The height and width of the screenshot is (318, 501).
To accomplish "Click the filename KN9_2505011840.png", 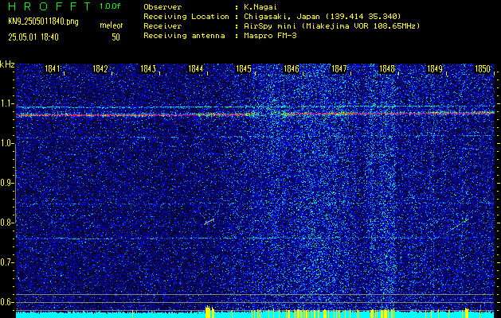I will click(43, 21).
